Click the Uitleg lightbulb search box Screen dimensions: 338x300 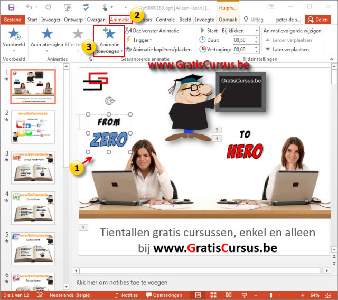pyautogui.click(x=253, y=20)
